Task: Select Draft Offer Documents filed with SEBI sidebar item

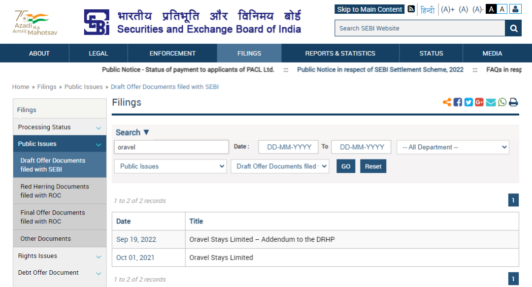Action: tap(60, 165)
